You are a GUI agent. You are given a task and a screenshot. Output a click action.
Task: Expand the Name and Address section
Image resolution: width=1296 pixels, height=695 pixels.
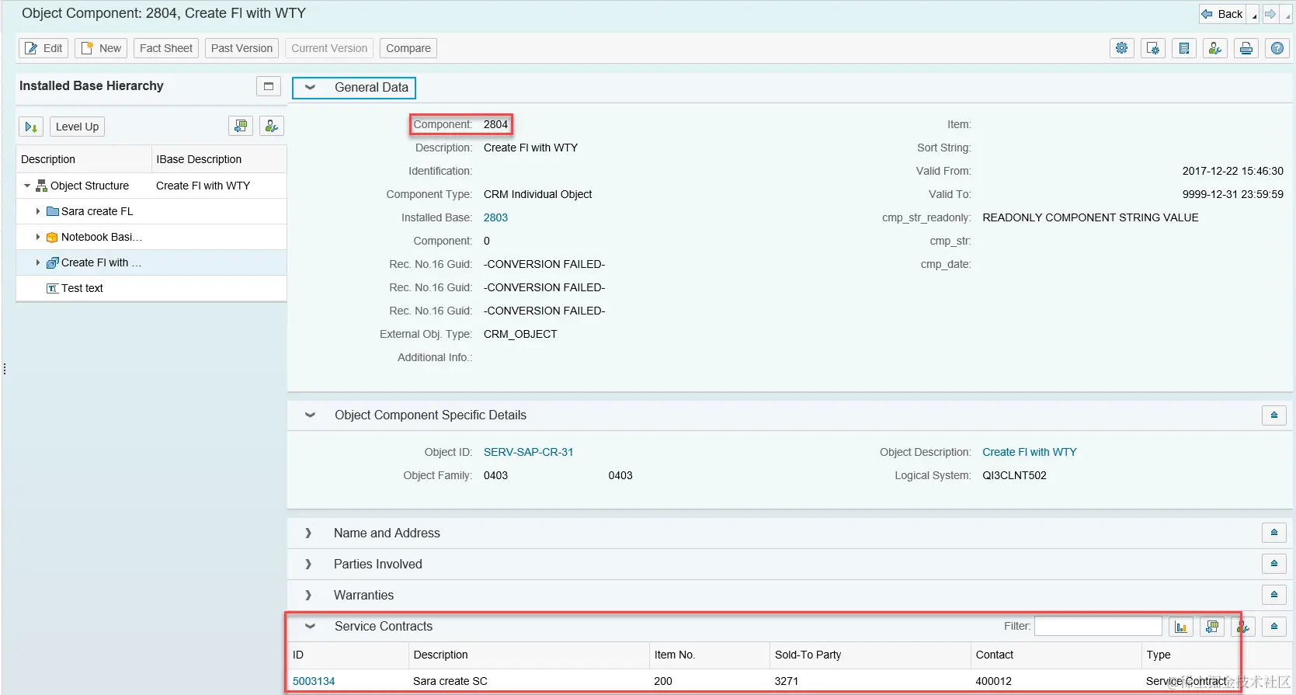click(x=308, y=533)
